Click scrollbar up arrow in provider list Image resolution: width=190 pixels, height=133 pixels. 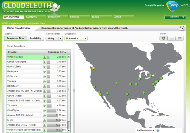click(x=69, y=56)
